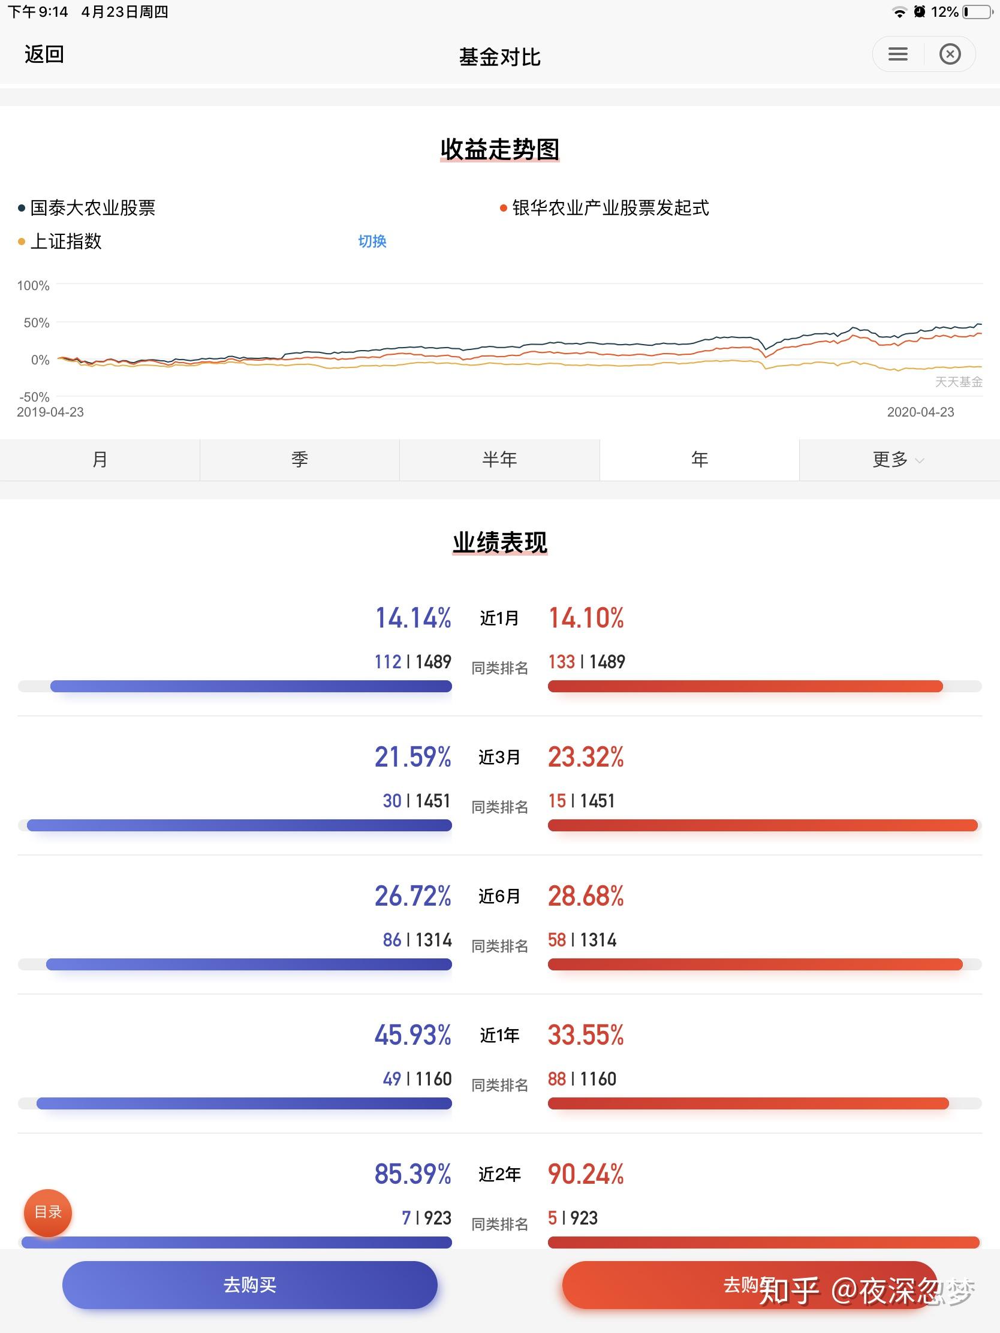Tap the Wi-Fi icon in status bar
Screen dimensions: 1000x1333
pos(899,12)
